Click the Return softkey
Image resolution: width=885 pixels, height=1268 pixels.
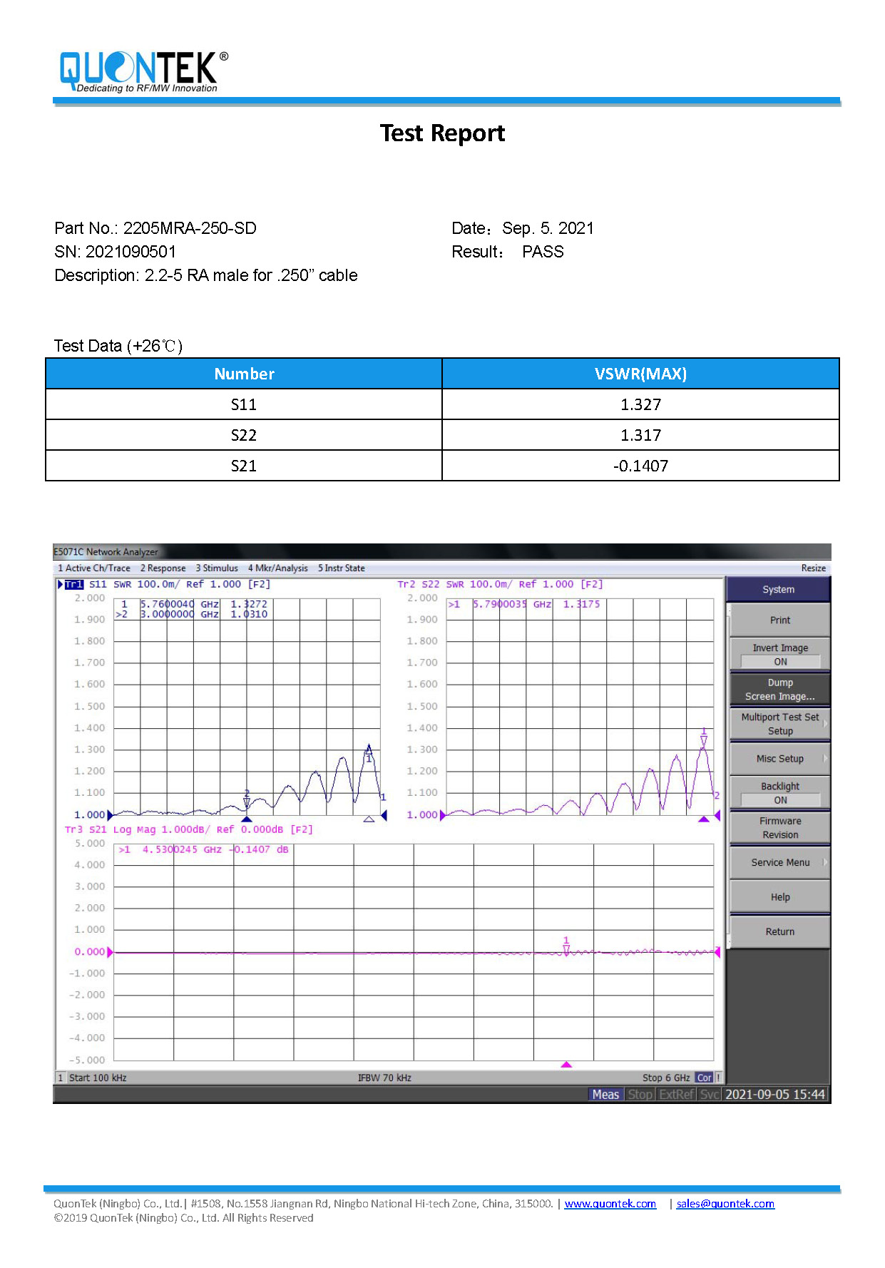click(779, 932)
